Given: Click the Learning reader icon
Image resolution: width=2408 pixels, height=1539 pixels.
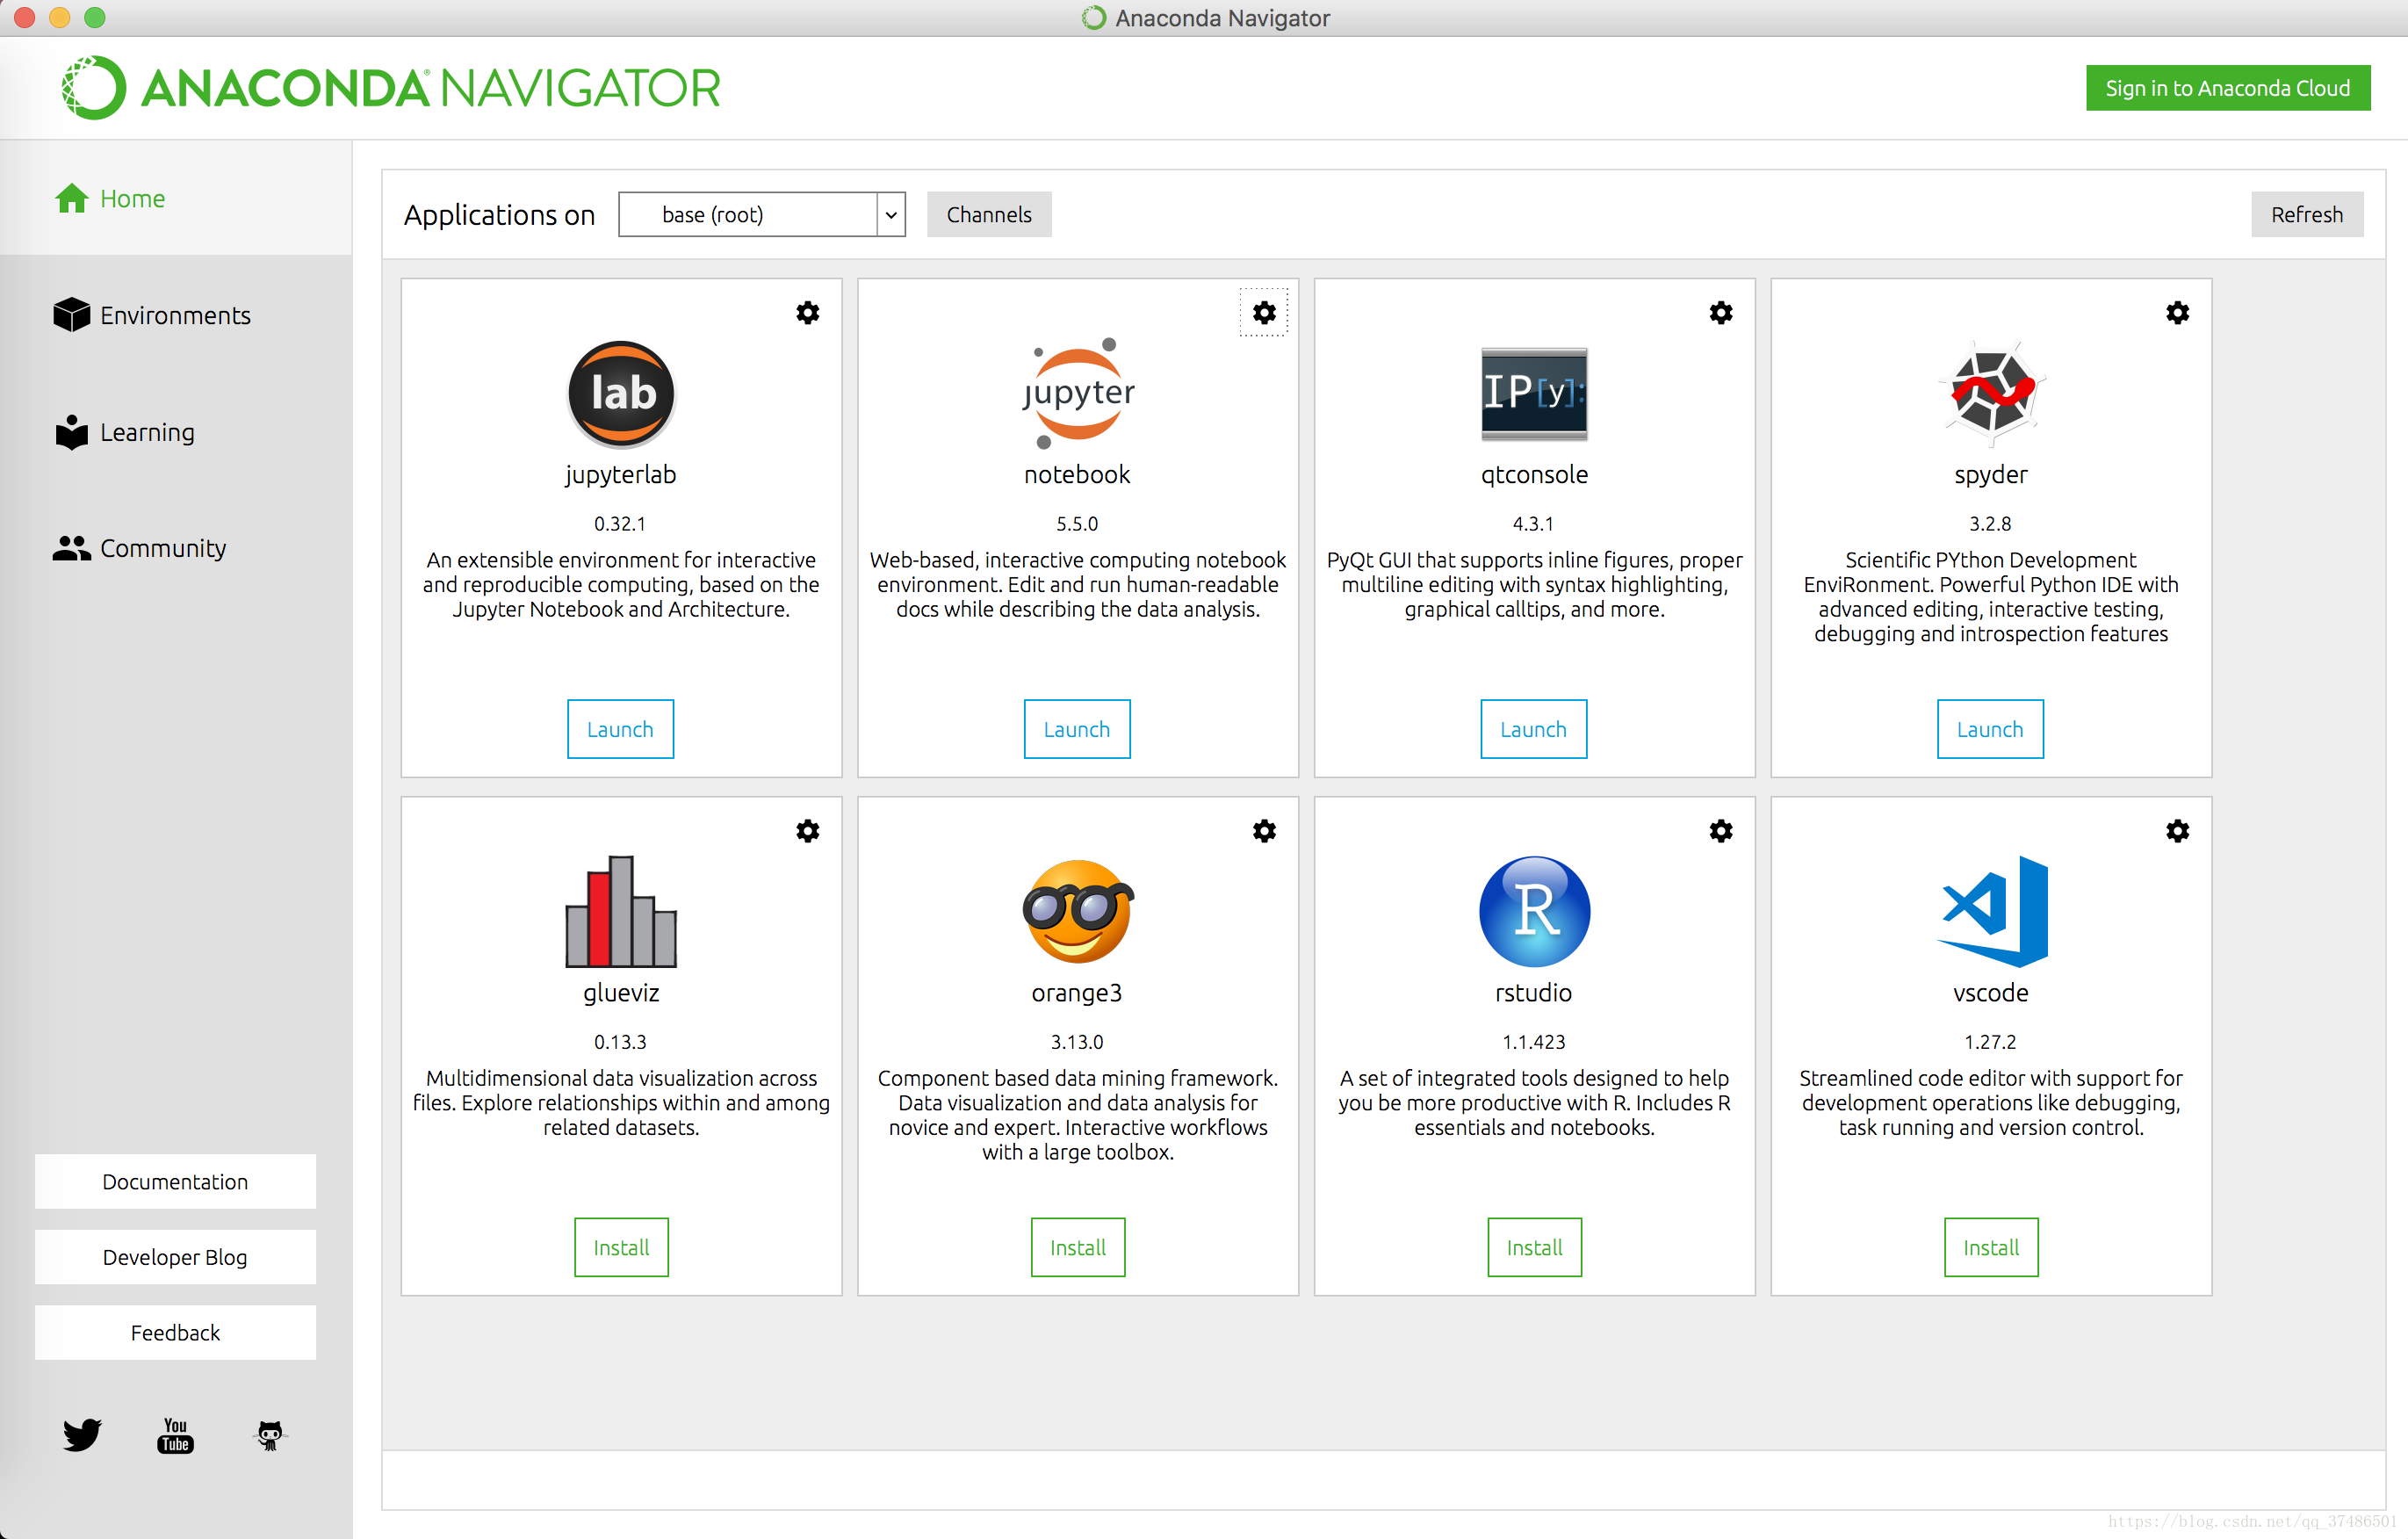Looking at the screenshot, I should click(x=72, y=432).
